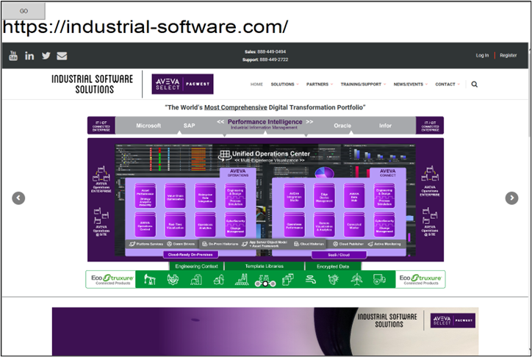This screenshot has width=532, height=357.
Task: Click the Cloud Historian icon label
Action: pyautogui.click(x=309, y=244)
